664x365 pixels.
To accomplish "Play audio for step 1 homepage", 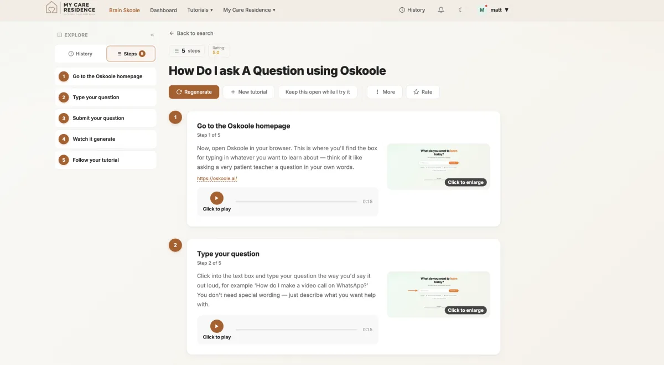I will 217,198.
